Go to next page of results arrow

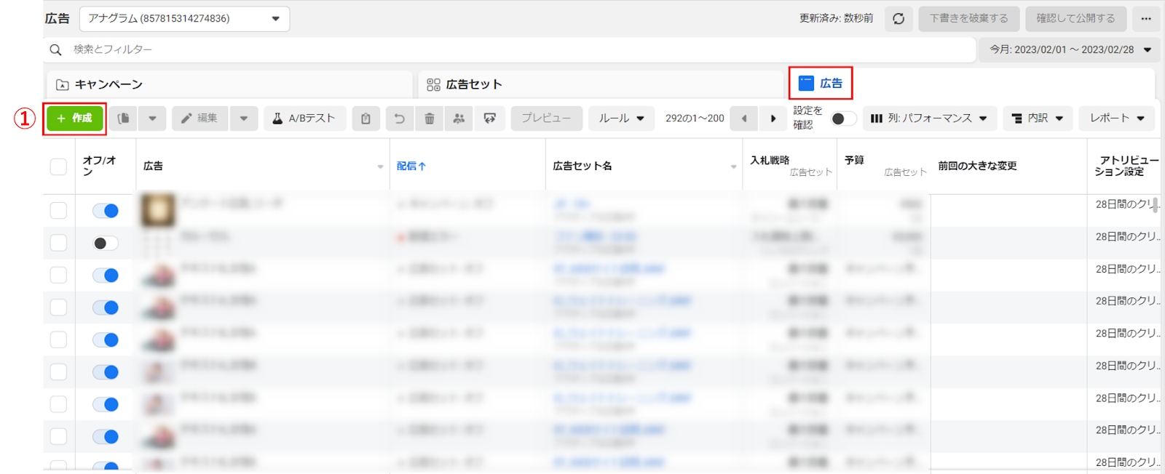(x=773, y=118)
